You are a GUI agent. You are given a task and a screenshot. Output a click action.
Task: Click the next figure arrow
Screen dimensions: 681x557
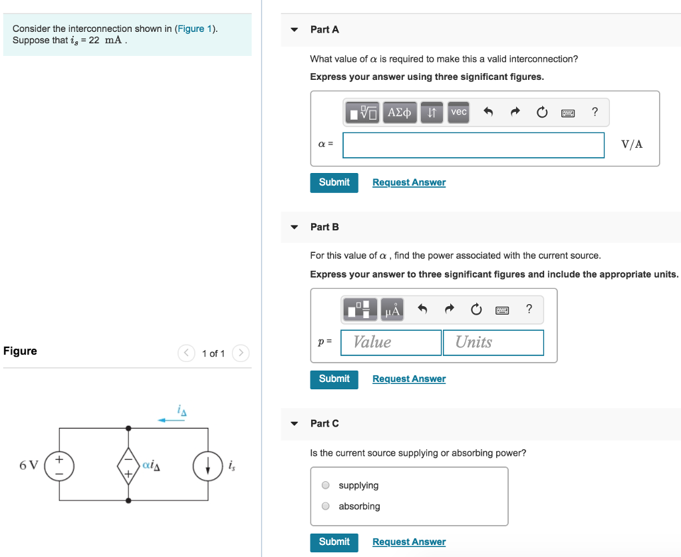240,353
